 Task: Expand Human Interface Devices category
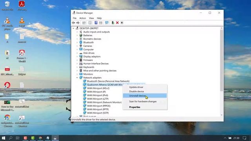click(x=77, y=63)
